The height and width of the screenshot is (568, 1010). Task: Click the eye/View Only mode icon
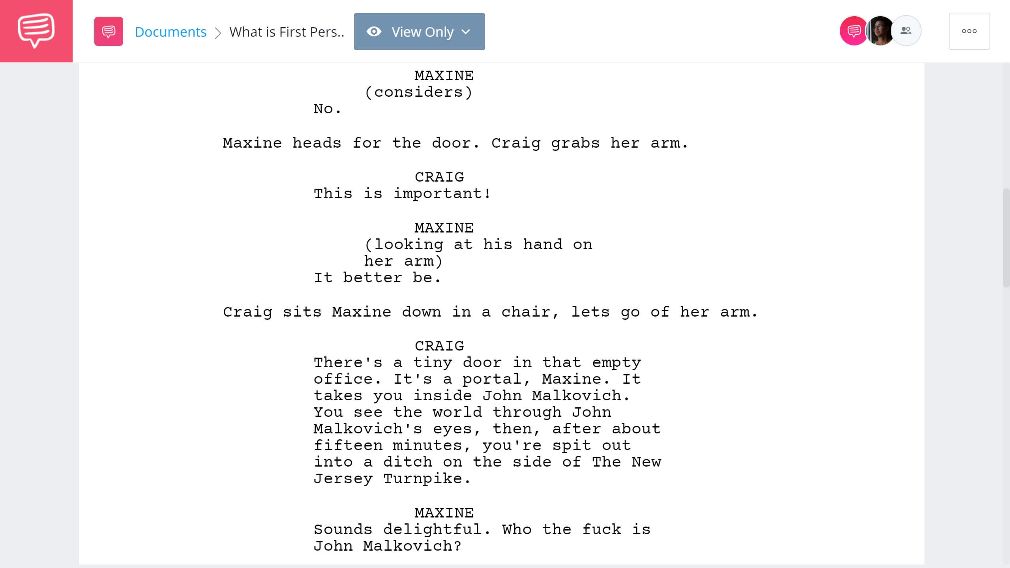coord(374,31)
